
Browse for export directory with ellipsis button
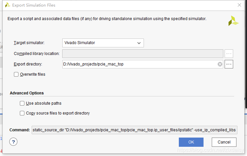229,64
